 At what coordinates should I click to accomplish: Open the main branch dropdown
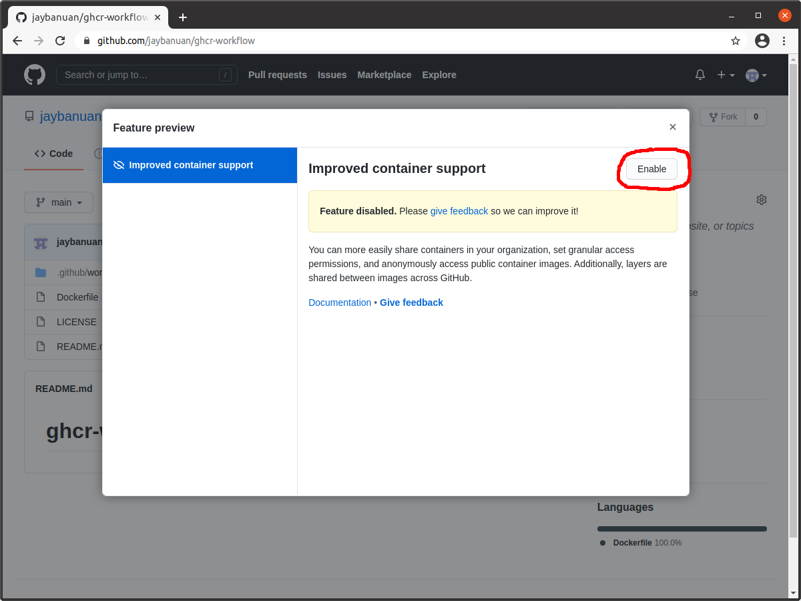pos(59,202)
